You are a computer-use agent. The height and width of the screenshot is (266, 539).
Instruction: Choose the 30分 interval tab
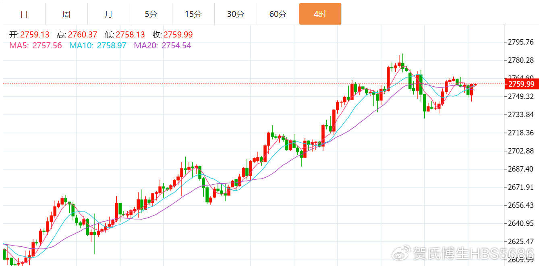coord(235,14)
